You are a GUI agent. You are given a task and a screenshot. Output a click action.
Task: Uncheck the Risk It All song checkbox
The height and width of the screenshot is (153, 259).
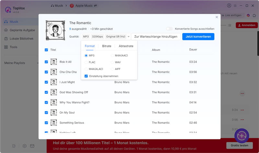coord(46,62)
